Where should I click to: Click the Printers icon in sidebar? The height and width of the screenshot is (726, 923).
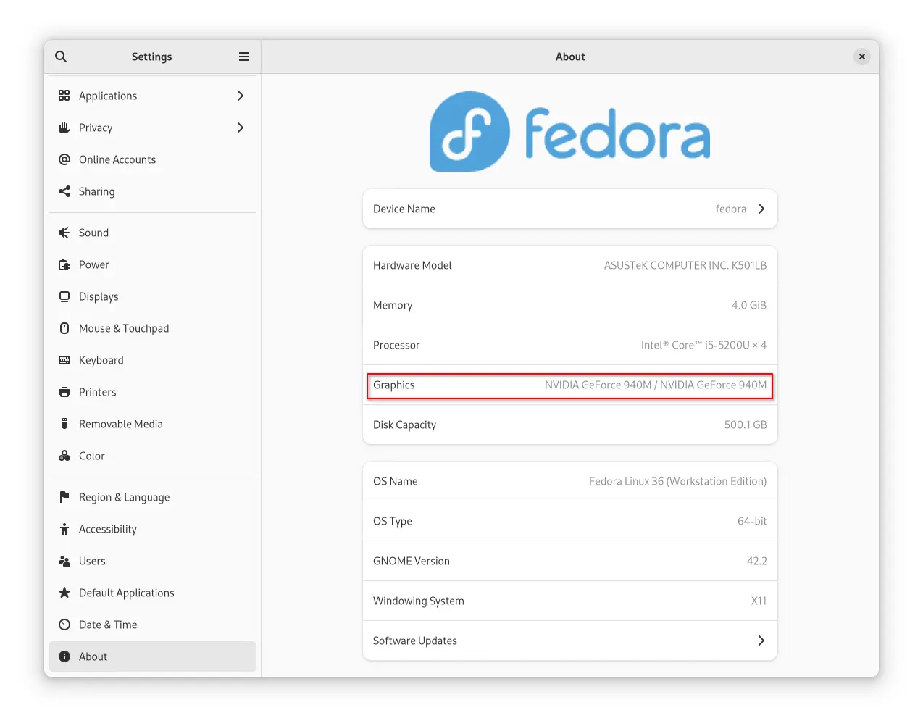pos(64,392)
